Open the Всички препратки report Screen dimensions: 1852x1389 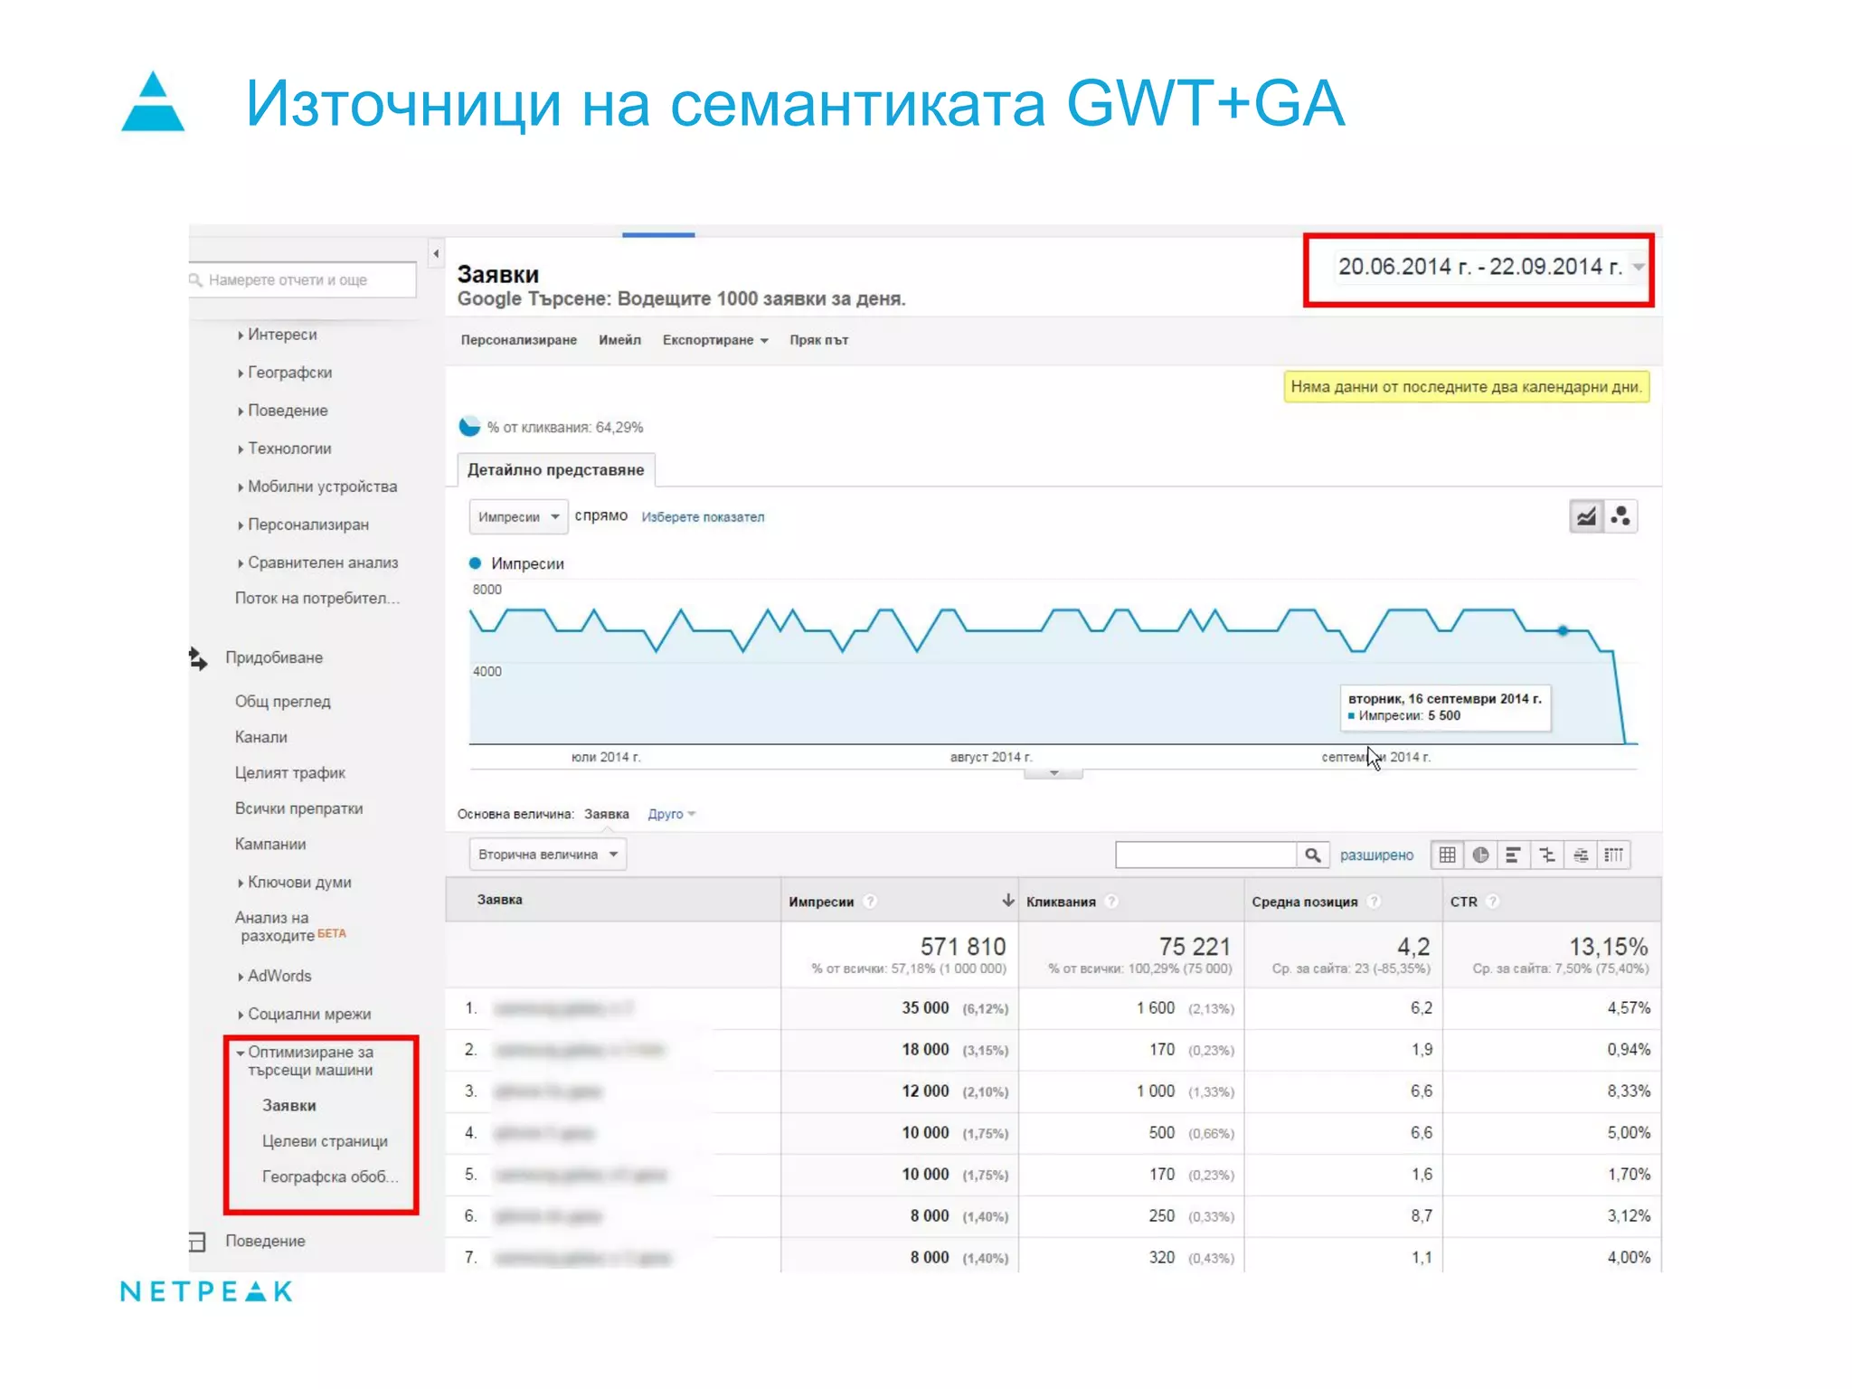click(299, 808)
